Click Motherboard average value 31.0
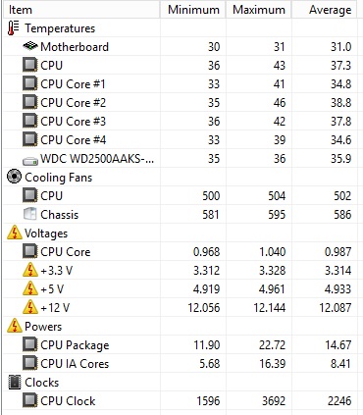 coord(340,47)
